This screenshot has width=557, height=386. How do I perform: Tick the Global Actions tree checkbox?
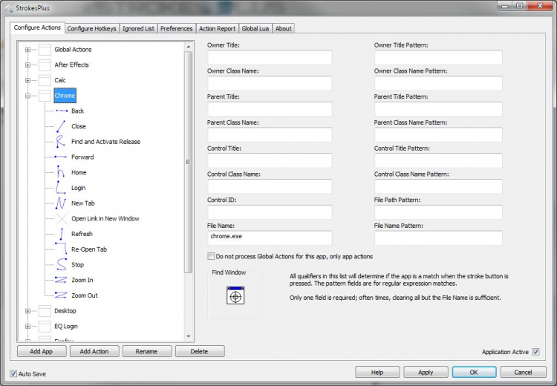[45, 49]
